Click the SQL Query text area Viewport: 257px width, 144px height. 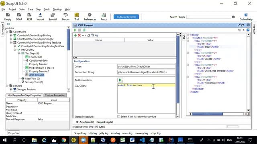(x=146, y=98)
